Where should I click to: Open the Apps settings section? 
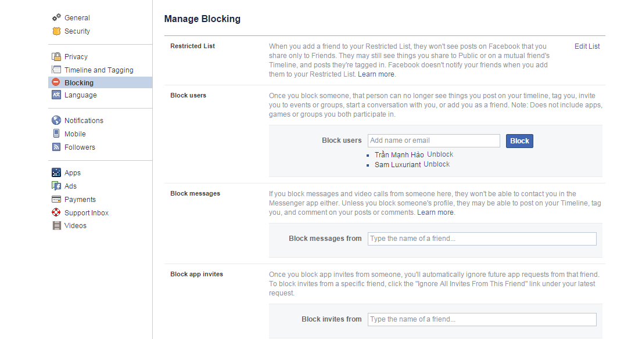[73, 173]
